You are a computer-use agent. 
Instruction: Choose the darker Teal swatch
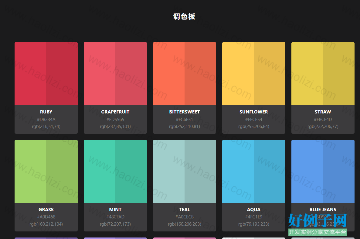[200, 171]
